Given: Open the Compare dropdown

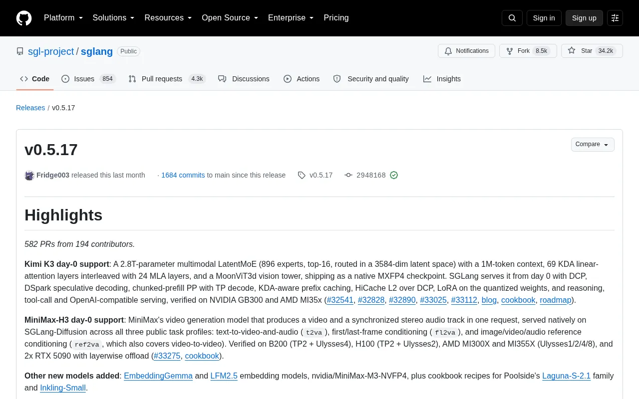Looking at the screenshot, I should [x=593, y=145].
